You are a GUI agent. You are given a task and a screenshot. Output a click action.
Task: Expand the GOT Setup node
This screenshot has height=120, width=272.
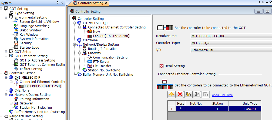point(6,52)
